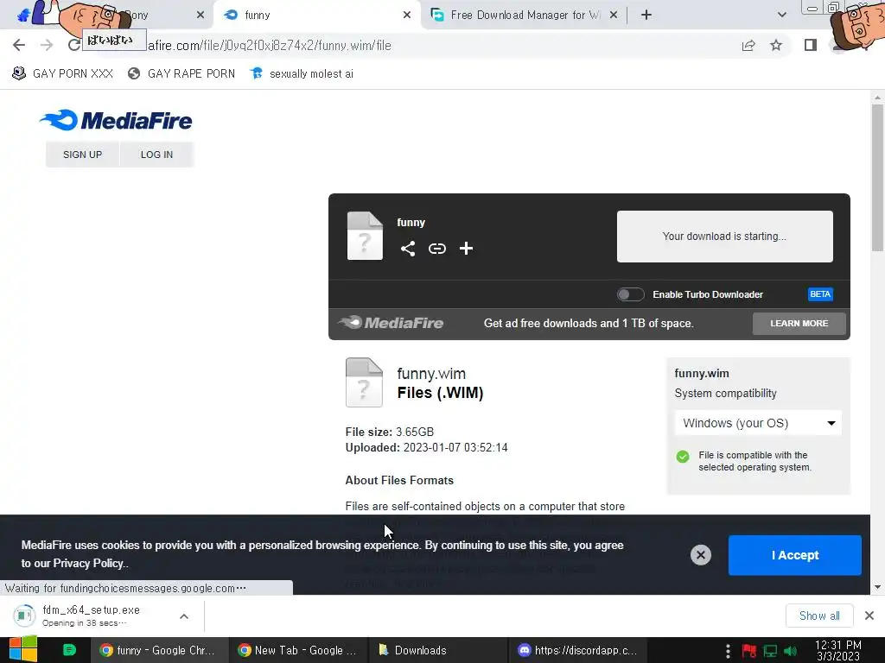Close the downloads bar with X

[x=869, y=615]
